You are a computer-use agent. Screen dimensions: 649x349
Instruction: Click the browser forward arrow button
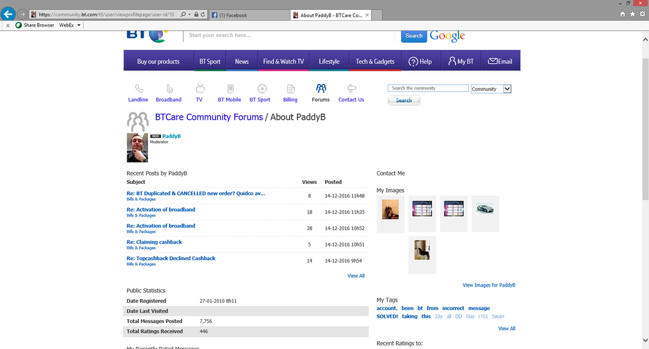22,14
